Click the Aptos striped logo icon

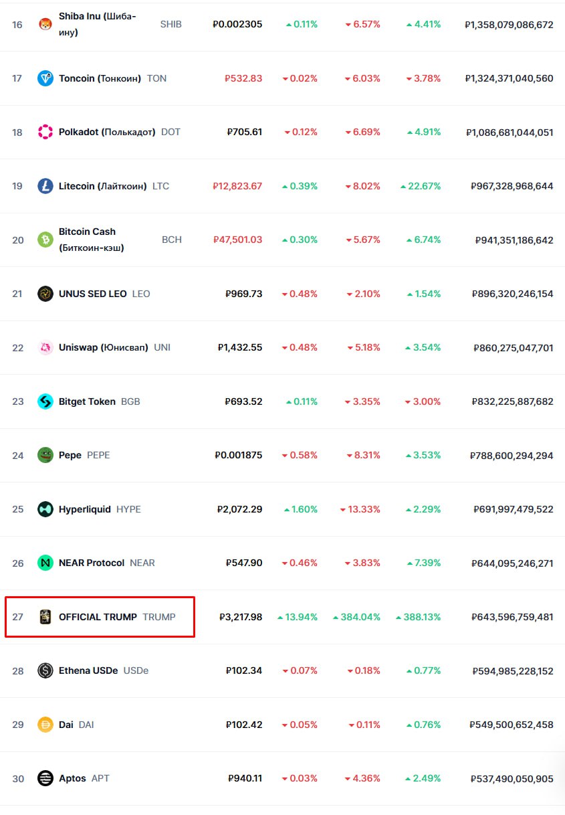pyautogui.click(x=45, y=778)
